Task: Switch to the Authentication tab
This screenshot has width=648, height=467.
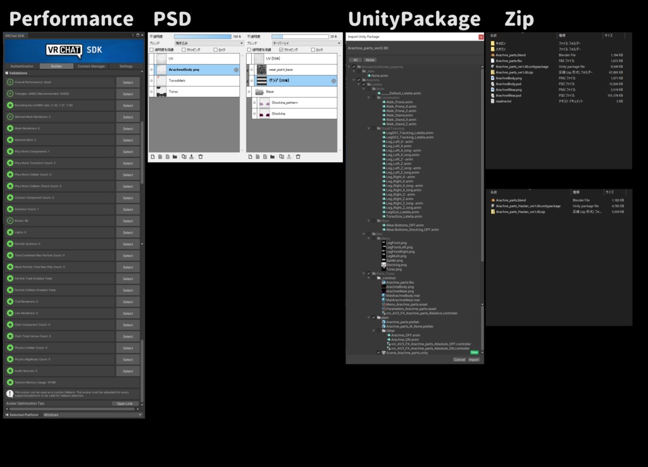Action: [22, 66]
